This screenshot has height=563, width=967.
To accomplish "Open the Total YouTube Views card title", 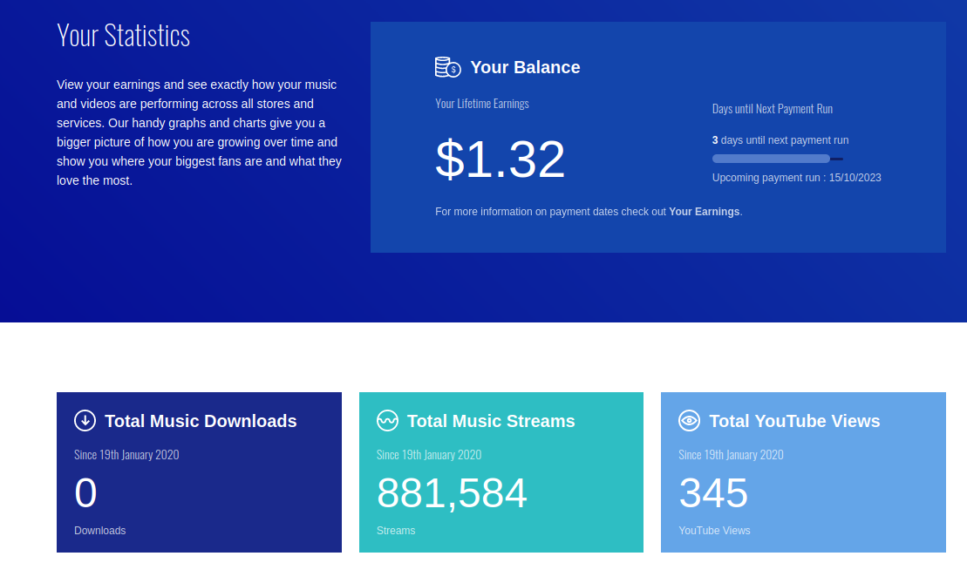I will (x=794, y=421).
